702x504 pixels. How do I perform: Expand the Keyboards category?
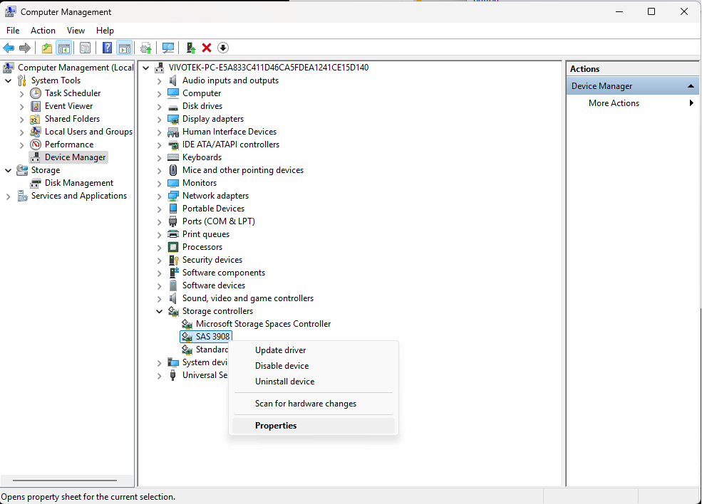point(160,158)
